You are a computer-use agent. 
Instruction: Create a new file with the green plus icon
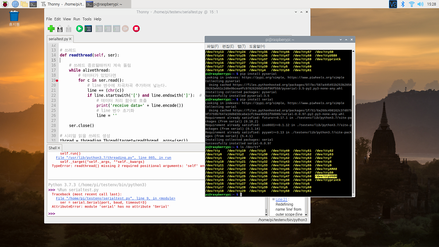tap(51, 29)
